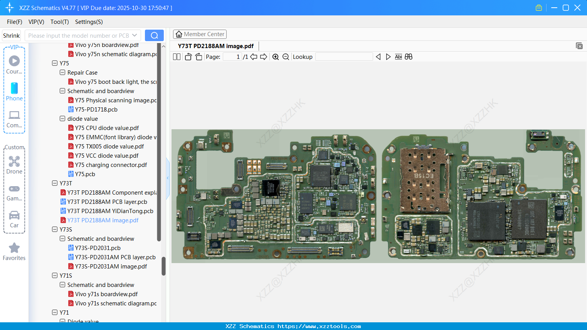Click the outer file list scrollbar thumb
This screenshot has height=330, width=587.
(x=163, y=266)
